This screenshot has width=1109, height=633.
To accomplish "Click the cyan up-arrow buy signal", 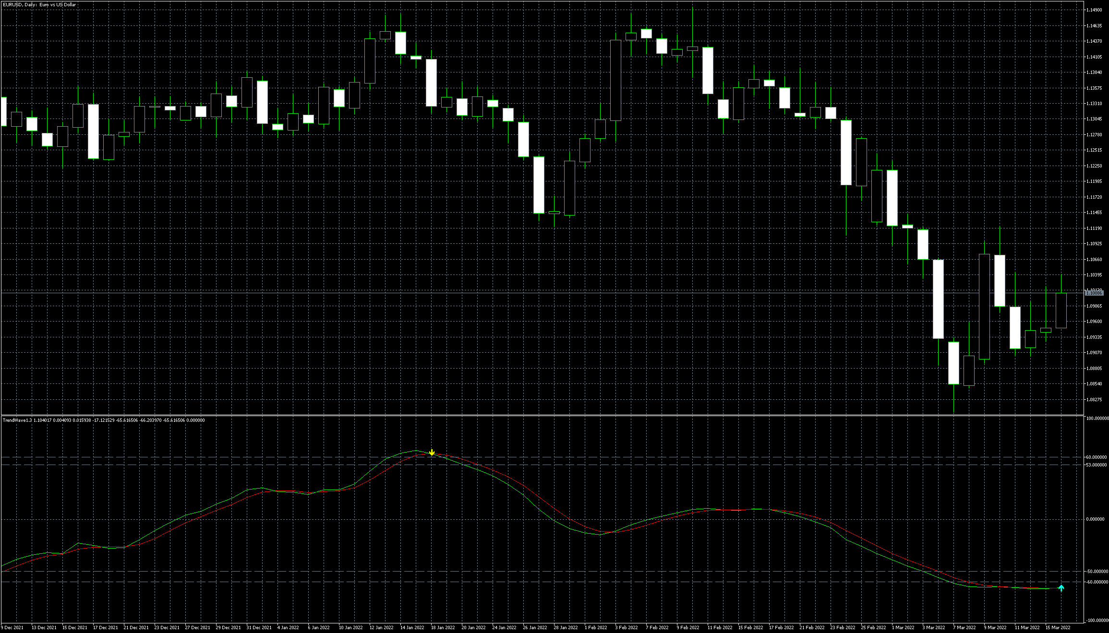I will point(1061,588).
